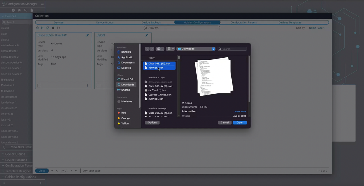Expand Device Backups in sidebar
364x186 pixels.
[16, 160]
